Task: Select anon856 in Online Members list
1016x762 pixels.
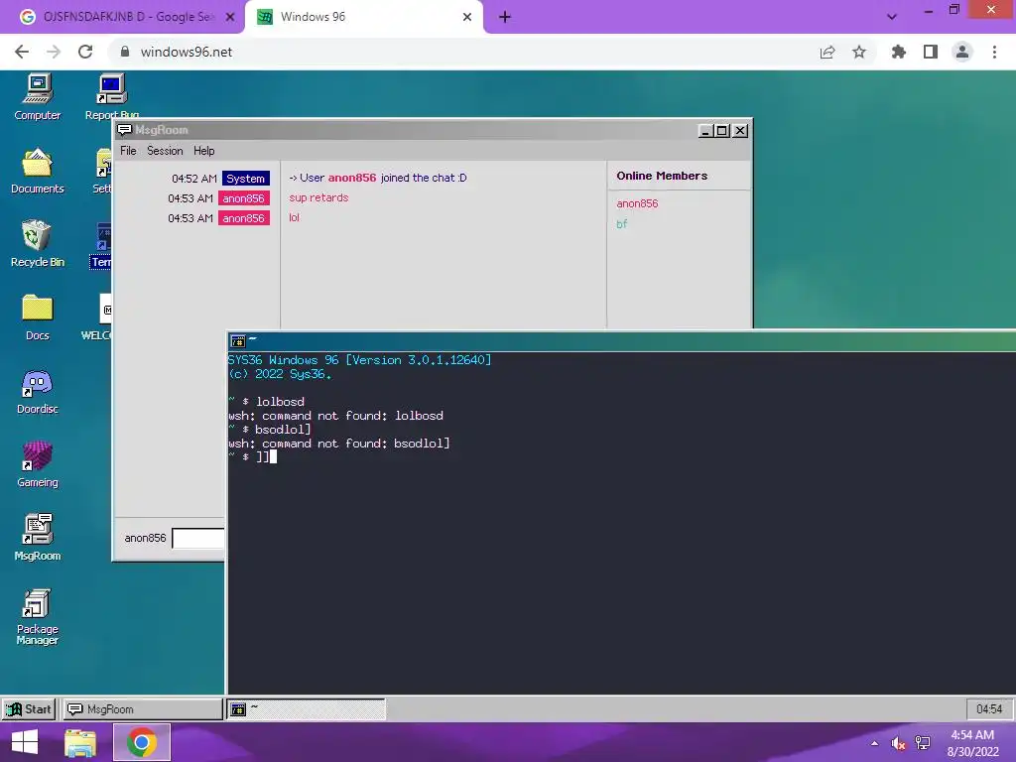Action: (x=637, y=203)
